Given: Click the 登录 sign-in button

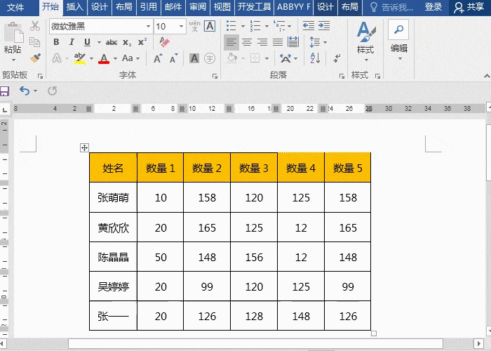Looking at the screenshot, I should 433,7.
